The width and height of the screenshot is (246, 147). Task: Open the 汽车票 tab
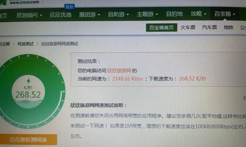pos(210,28)
